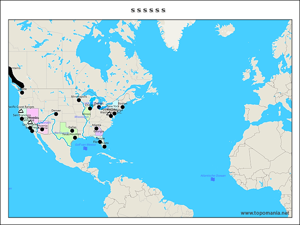The image size is (300, 225).
Task: Click the Miami city dot
Action: pyautogui.click(x=104, y=147)
